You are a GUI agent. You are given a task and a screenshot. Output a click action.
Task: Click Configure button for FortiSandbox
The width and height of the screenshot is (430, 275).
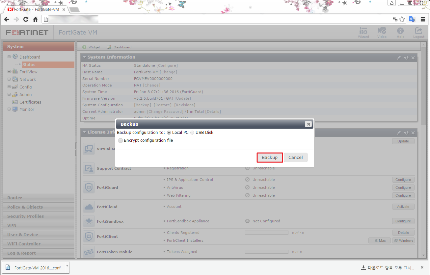[403, 221]
